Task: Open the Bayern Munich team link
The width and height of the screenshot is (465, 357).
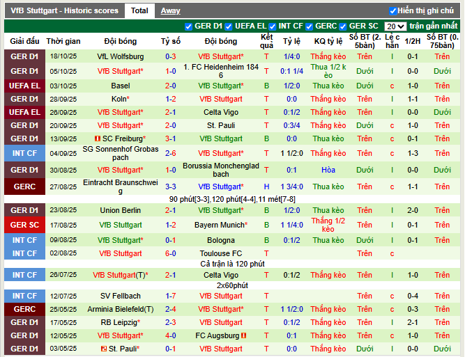Action: tap(219, 225)
